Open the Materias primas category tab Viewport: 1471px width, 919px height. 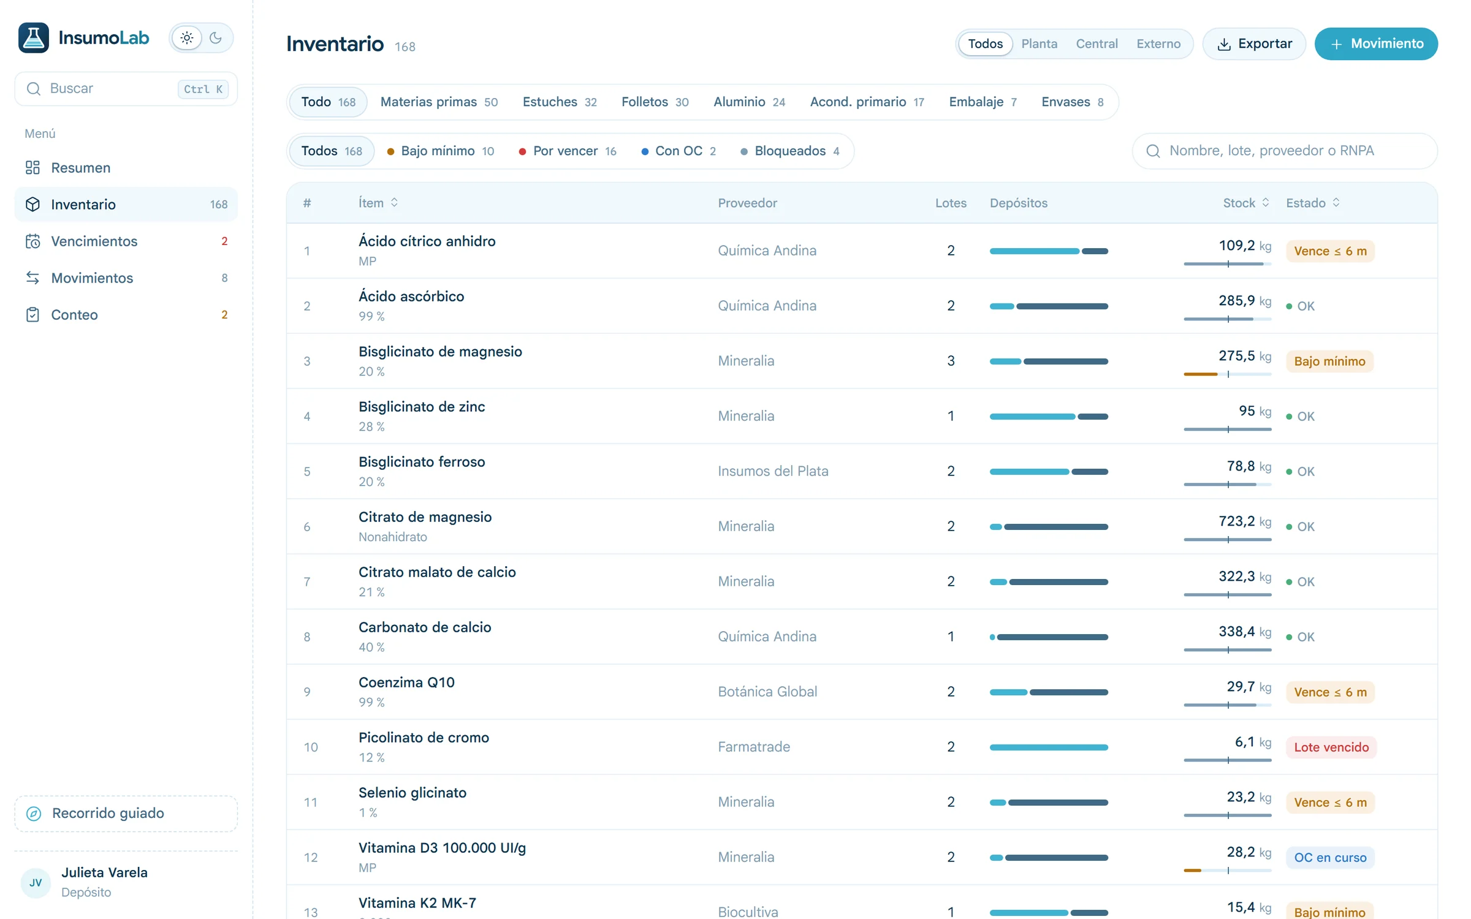[439, 102]
